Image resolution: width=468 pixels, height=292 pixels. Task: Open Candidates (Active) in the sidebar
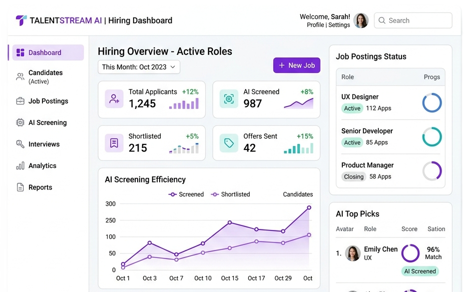[48, 76]
